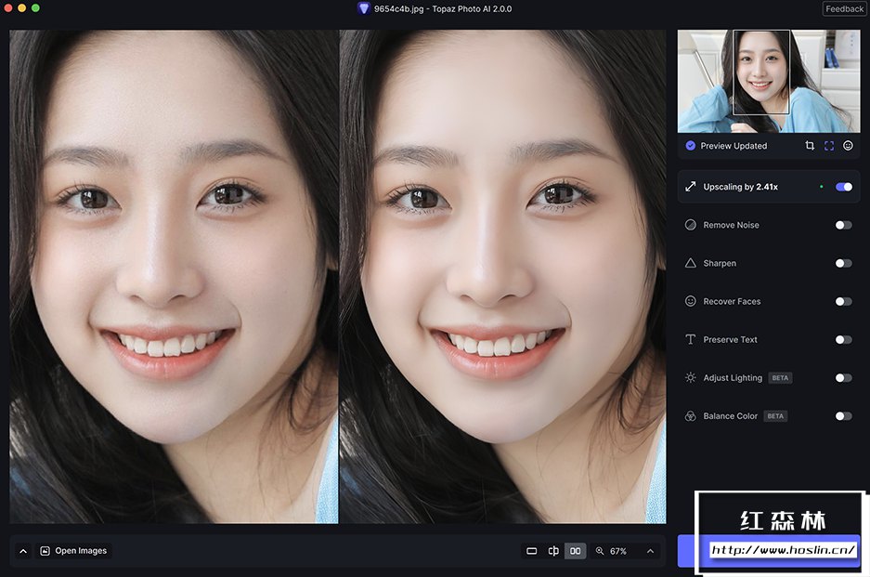The height and width of the screenshot is (577, 870).
Task: Enable the Recover Faces toggle
Action: point(844,301)
